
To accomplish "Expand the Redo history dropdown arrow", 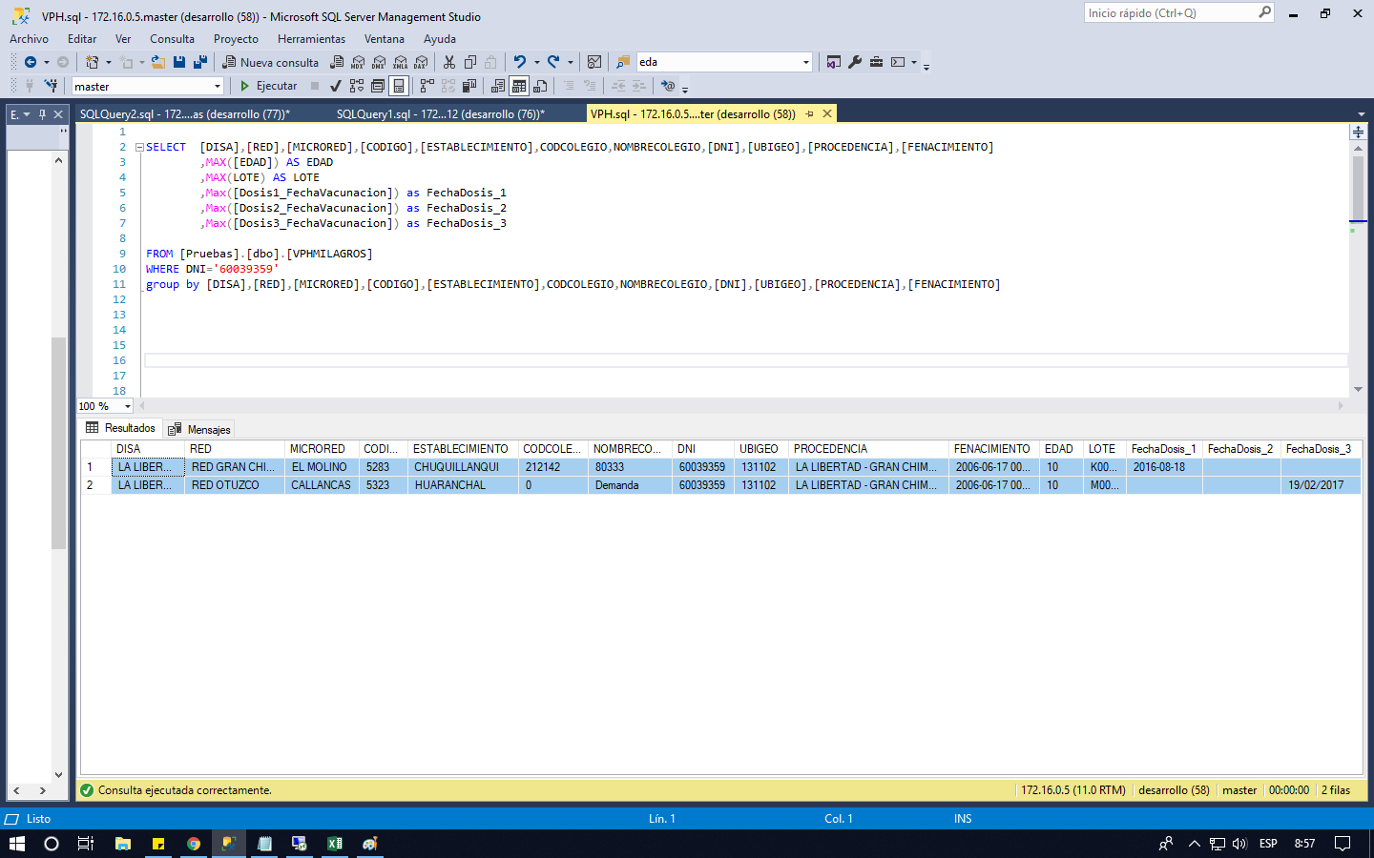I will tap(571, 62).
